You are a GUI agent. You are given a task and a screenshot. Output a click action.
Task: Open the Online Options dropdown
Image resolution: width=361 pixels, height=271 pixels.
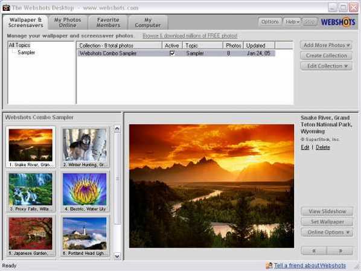pyautogui.click(x=327, y=232)
